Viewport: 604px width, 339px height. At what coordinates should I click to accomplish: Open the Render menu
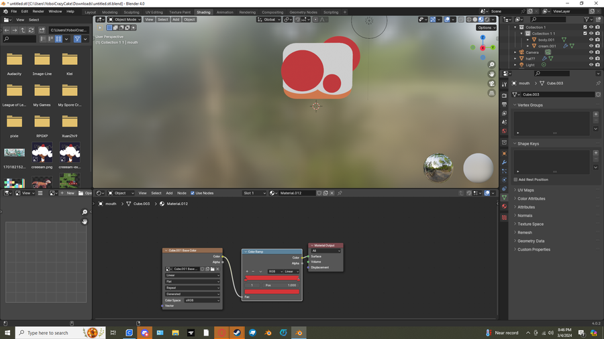38,11
